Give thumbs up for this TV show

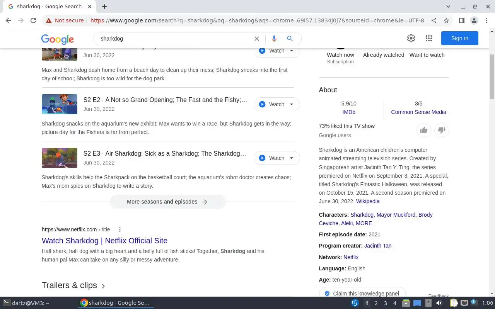click(x=424, y=130)
